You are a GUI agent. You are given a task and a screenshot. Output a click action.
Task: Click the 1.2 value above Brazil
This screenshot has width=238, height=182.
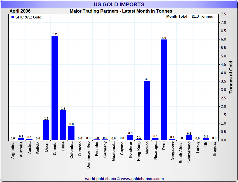coord(46,118)
